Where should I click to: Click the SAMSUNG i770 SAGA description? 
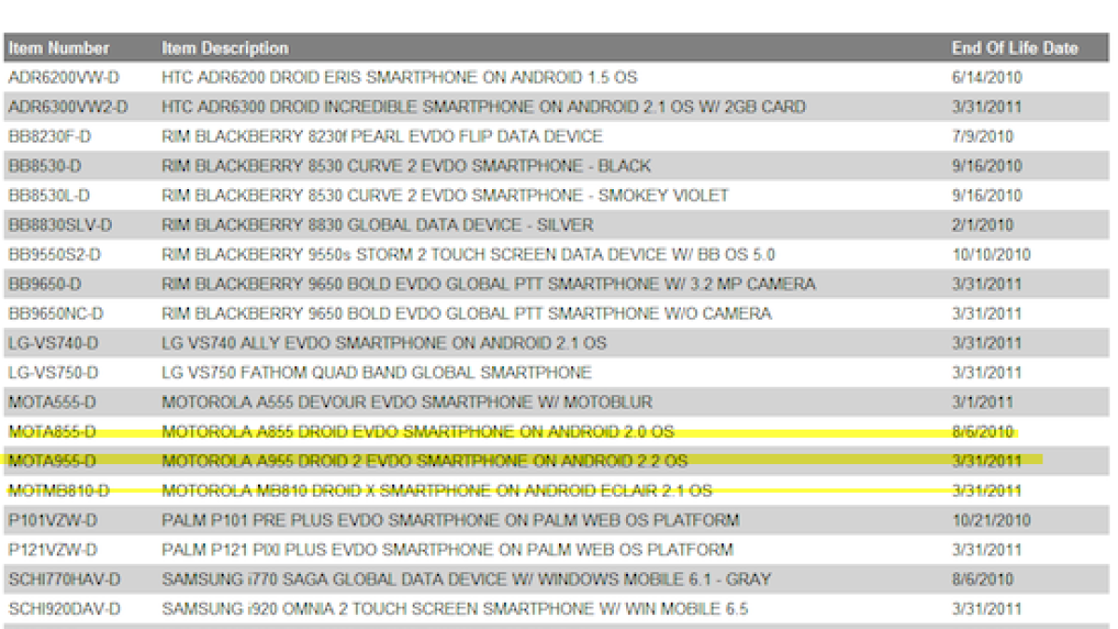tap(467, 580)
